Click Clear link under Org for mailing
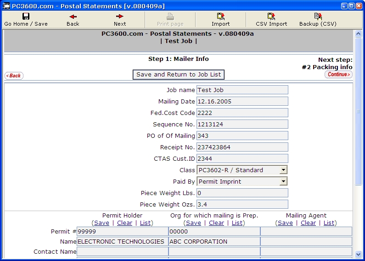This screenshot has width=365, height=261. tap(217, 223)
